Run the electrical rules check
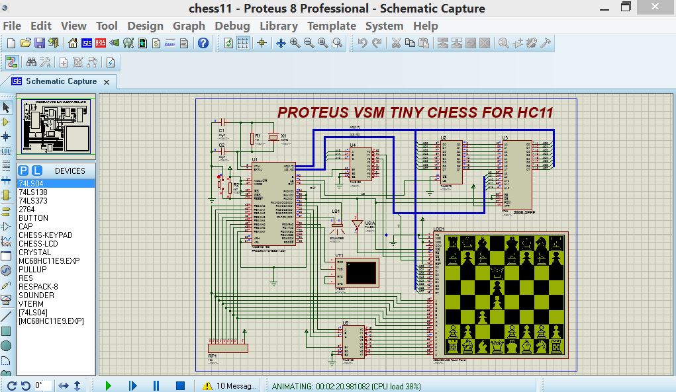 111,63
